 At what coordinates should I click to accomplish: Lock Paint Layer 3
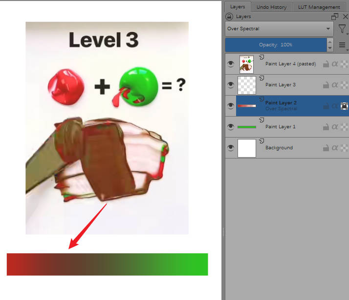point(326,85)
